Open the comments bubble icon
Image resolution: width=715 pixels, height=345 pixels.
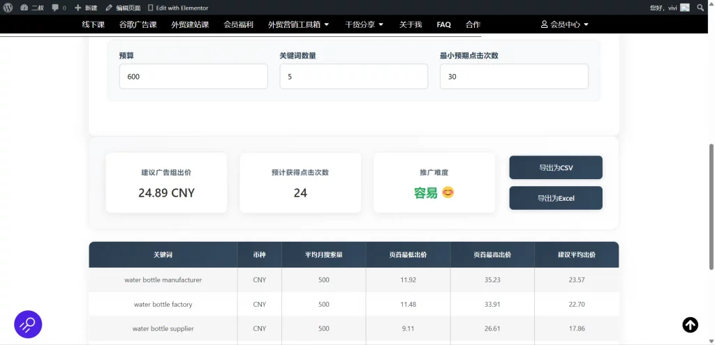click(x=56, y=8)
